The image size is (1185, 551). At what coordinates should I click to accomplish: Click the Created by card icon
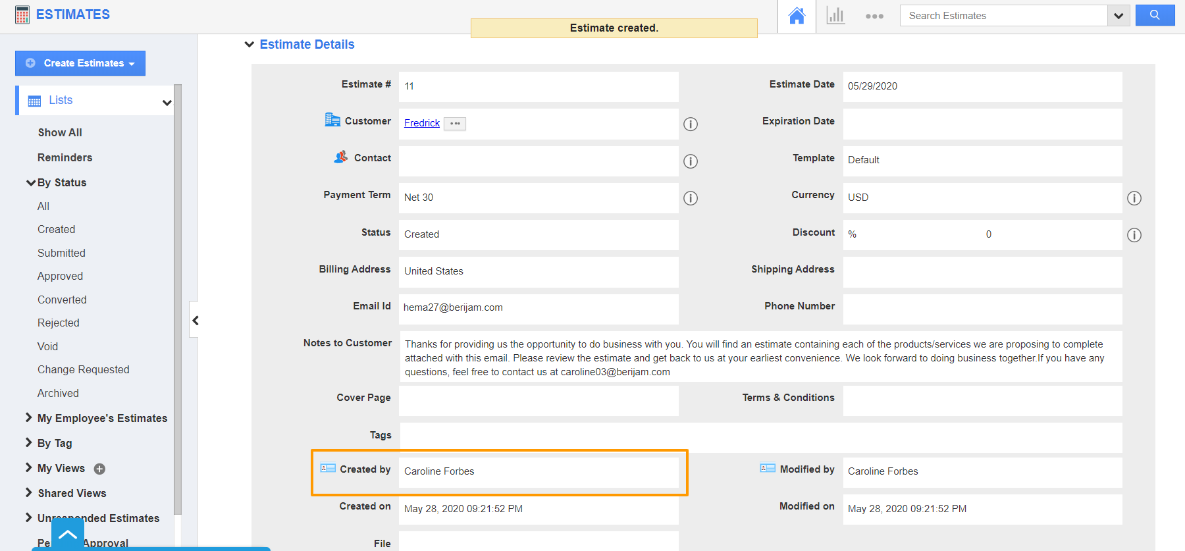coord(328,468)
